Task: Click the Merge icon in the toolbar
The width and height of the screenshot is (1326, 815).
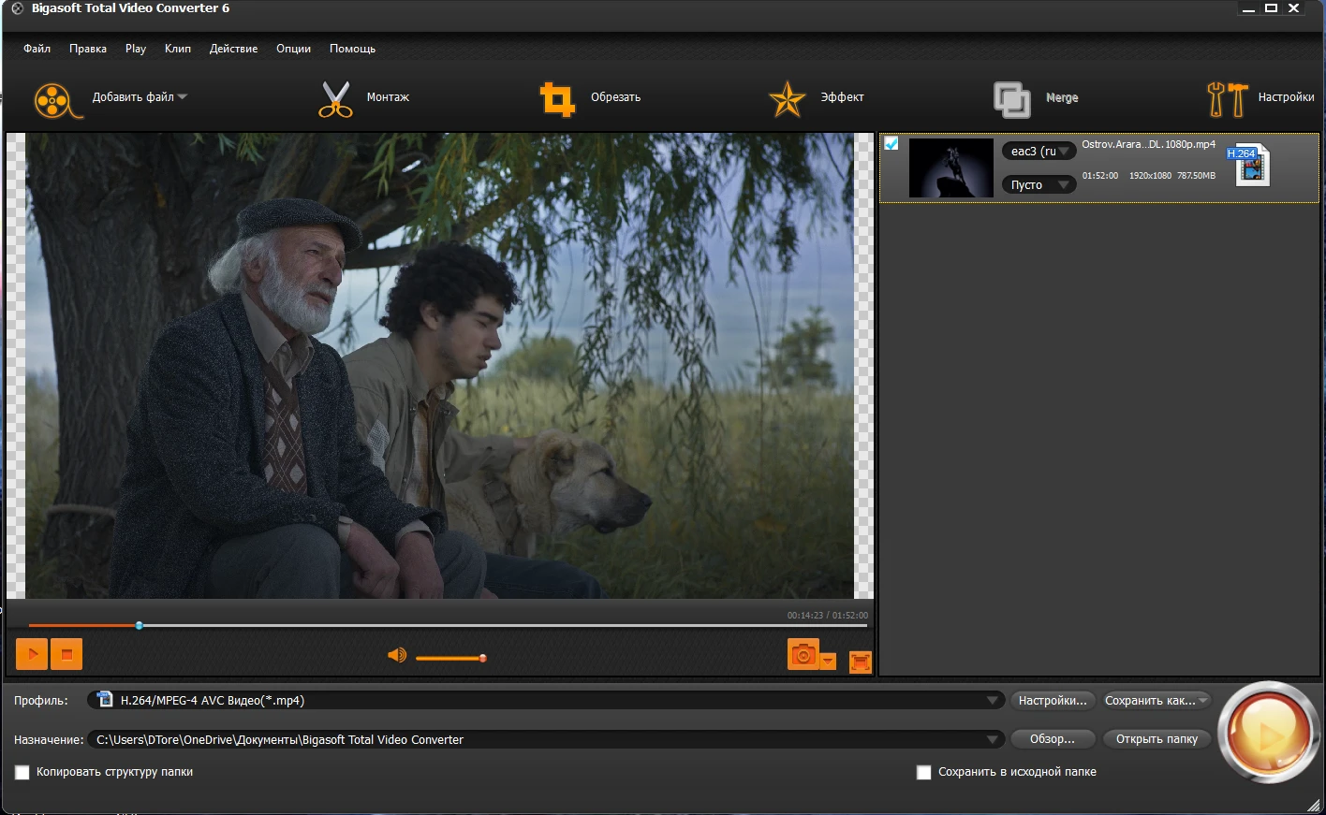Action: pos(1011,99)
